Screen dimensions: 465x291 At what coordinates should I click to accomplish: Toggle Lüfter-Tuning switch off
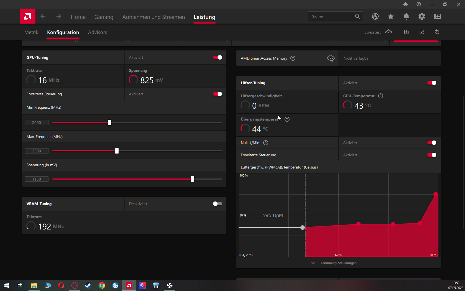432,83
